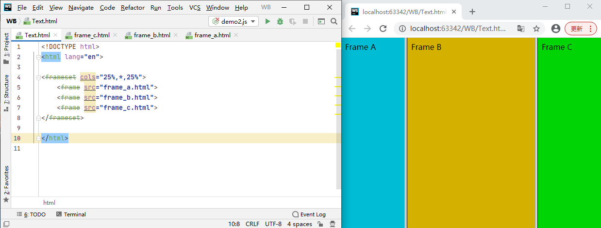
Task: Reload the page in Chrome
Action: [x=383, y=29]
